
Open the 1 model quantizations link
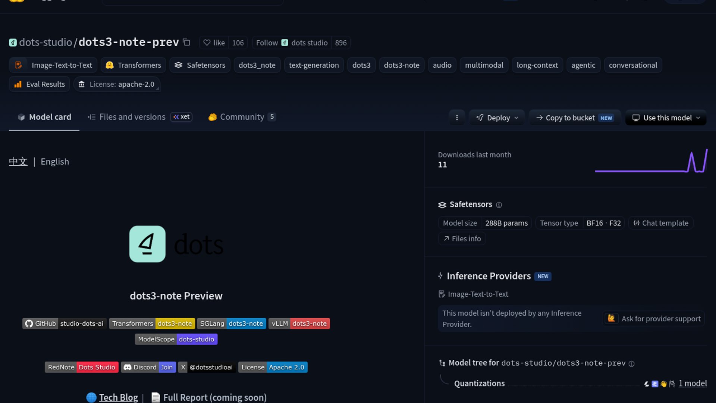tap(693, 384)
